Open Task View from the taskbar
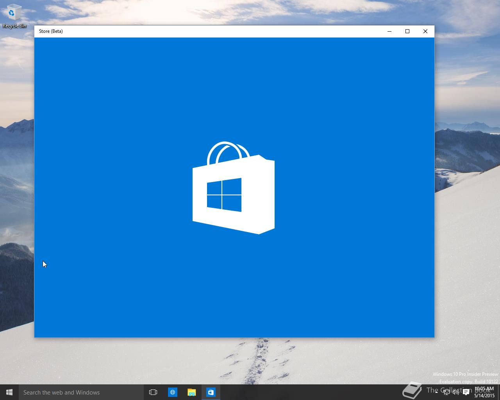This screenshot has width=500, height=400. pos(153,392)
